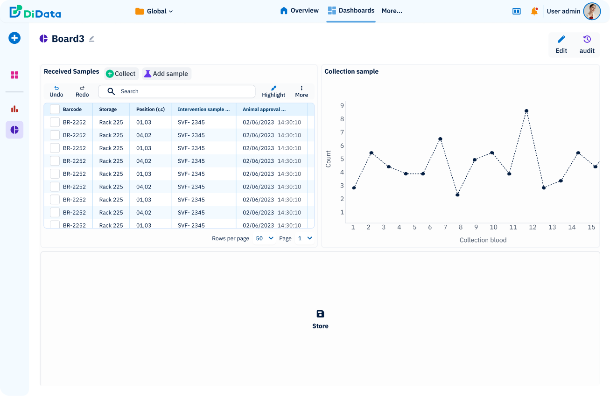Open the pink grid apps icon in sidebar
Screen dimensions: 610x396
point(14,75)
